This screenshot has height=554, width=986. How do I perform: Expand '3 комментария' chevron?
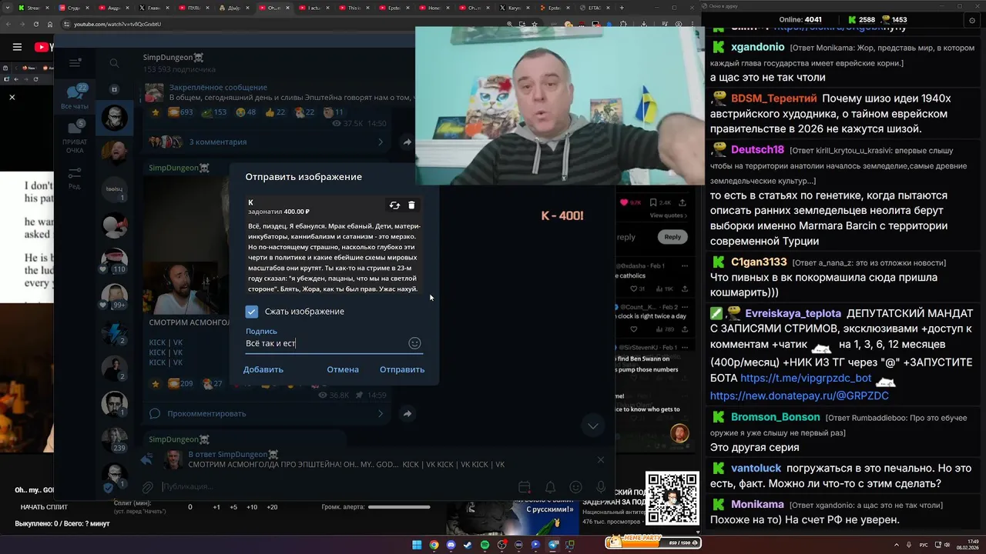click(x=381, y=142)
